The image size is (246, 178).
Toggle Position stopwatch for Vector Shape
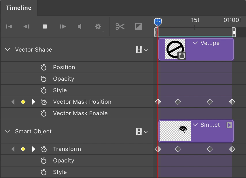(x=43, y=67)
